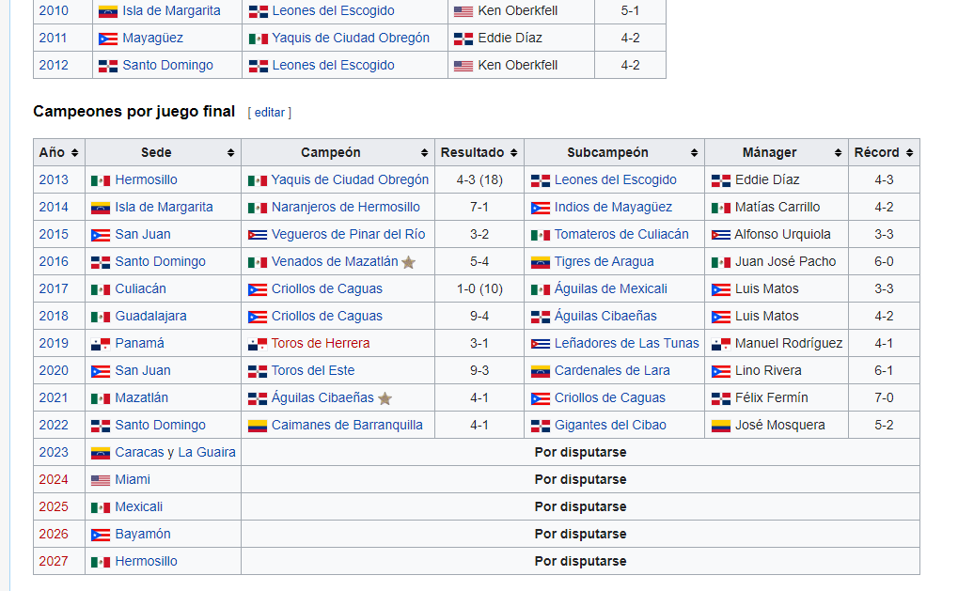Open the 2013 year link
958x591 pixels.
pyautogui.click(x=54, y=180)
